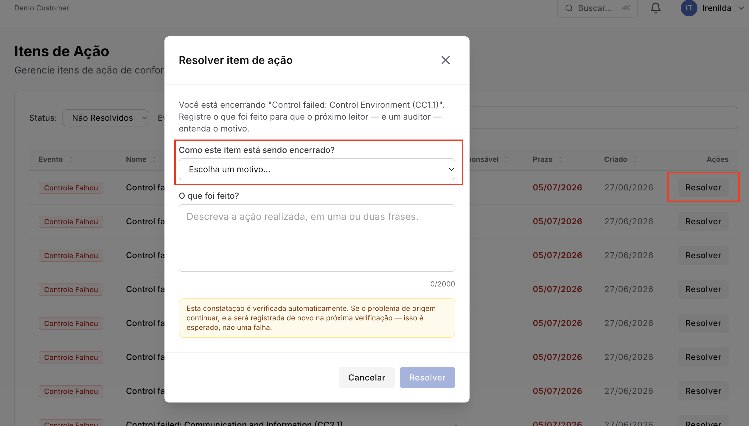The width and height of the screenshot is (749, 426).
Task: Click the IT user avatar
Action: [x=689, y=8]
